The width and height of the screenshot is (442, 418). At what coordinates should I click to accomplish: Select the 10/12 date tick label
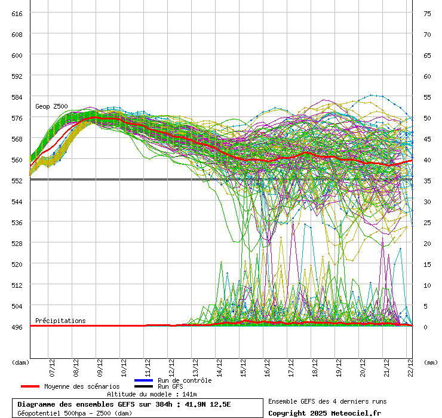124,365
